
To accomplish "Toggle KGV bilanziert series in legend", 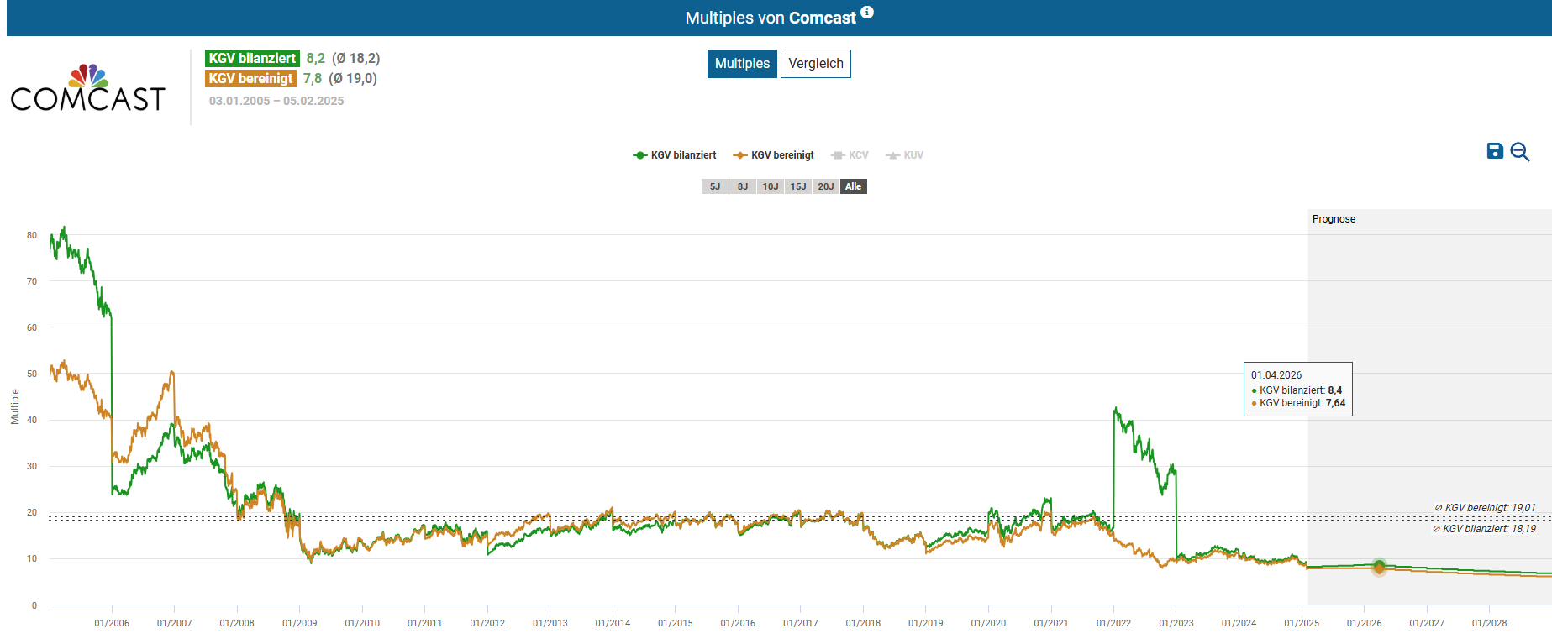I will [675, 155].
